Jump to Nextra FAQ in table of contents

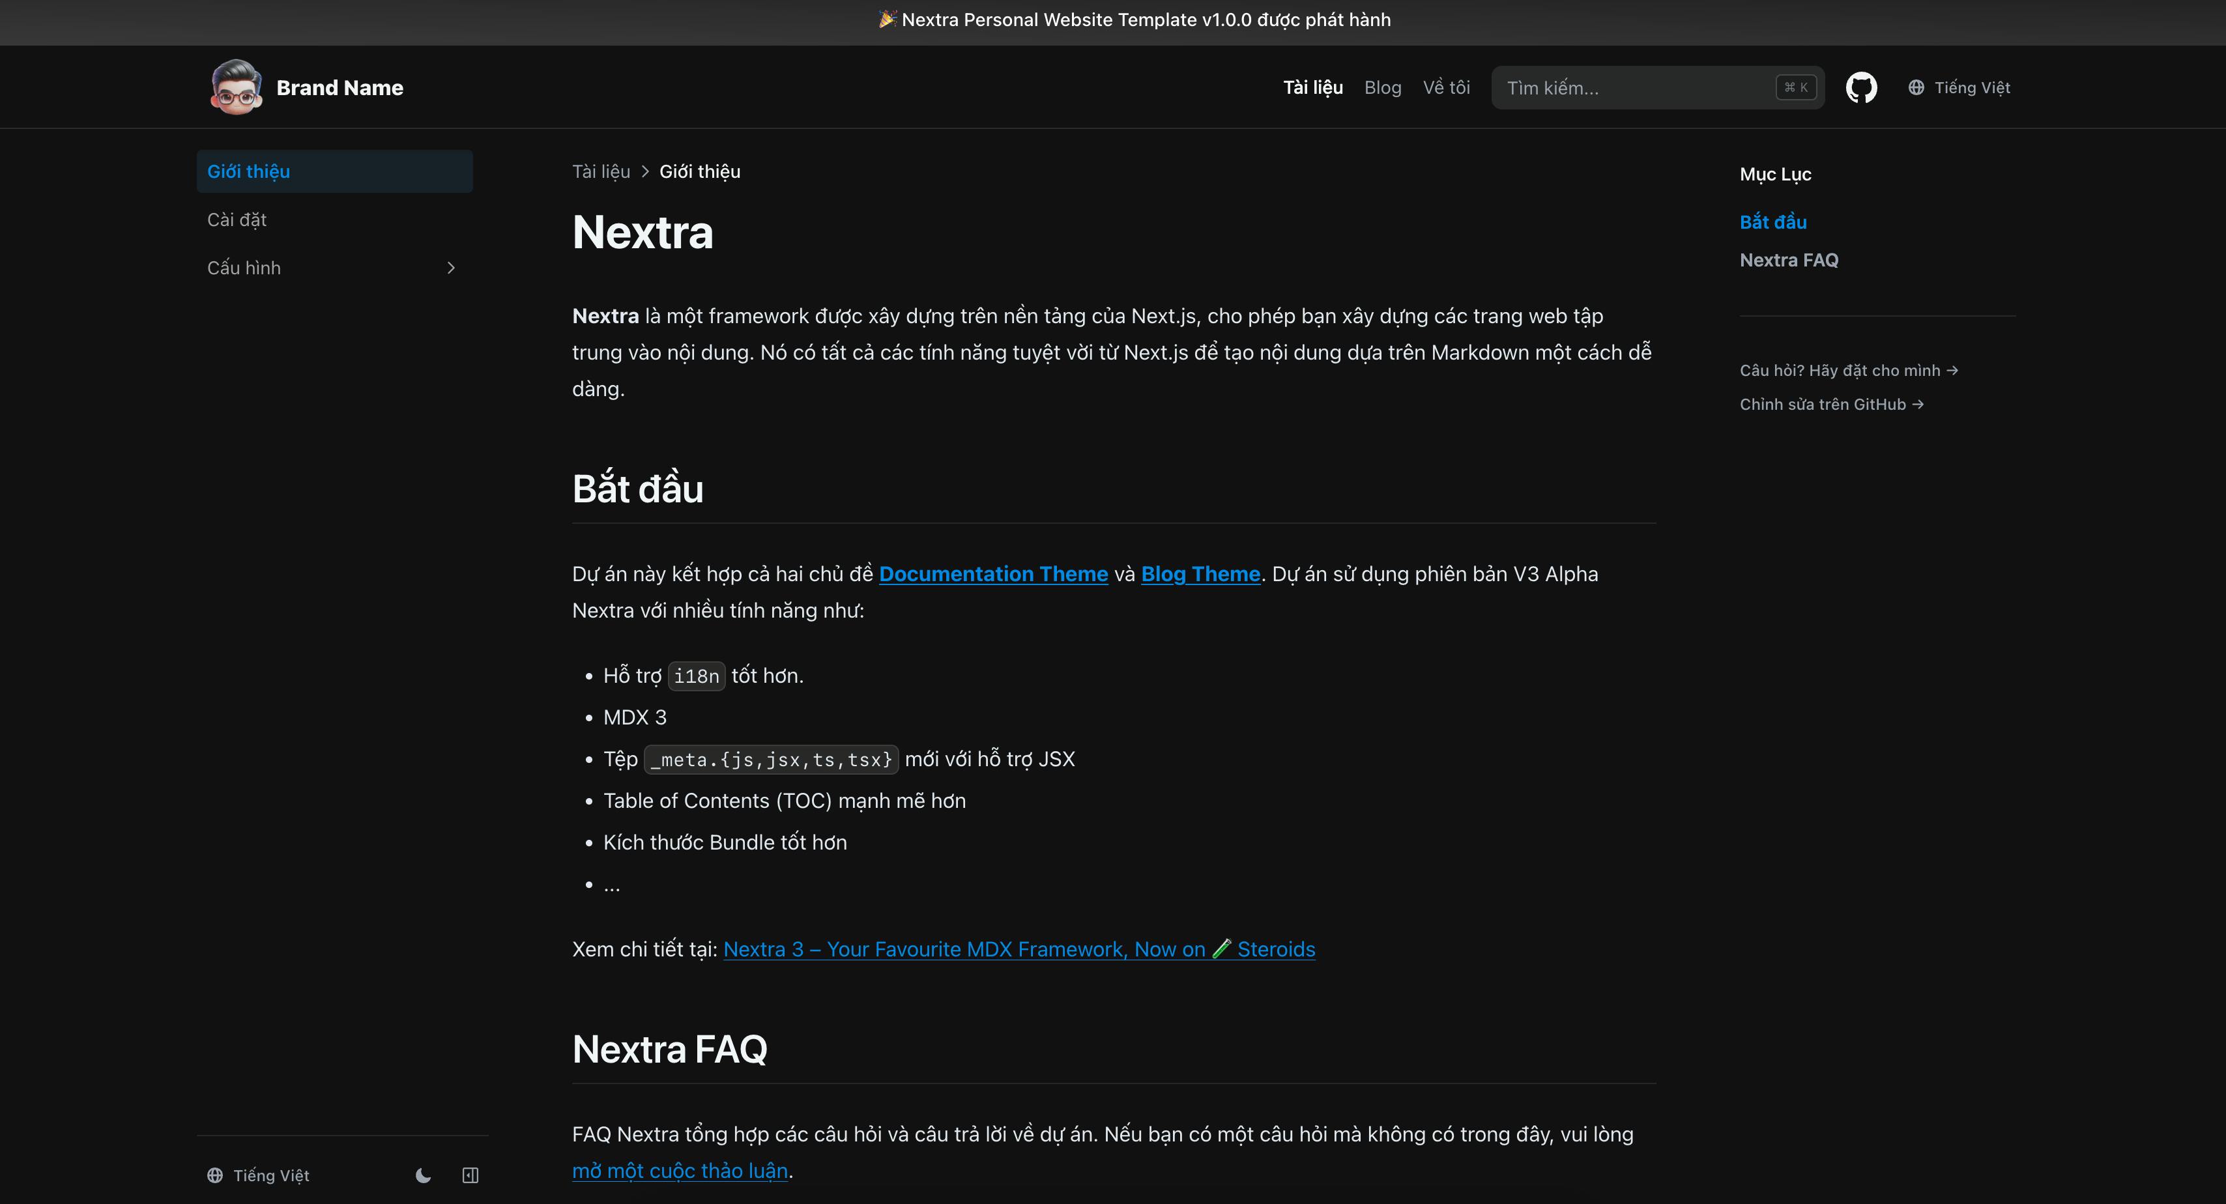pyautogui.click(x=1789, y=260)
